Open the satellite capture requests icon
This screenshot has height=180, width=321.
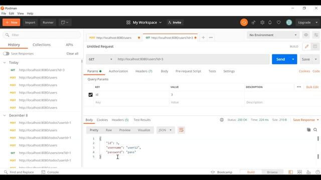[x=253, y=22]
